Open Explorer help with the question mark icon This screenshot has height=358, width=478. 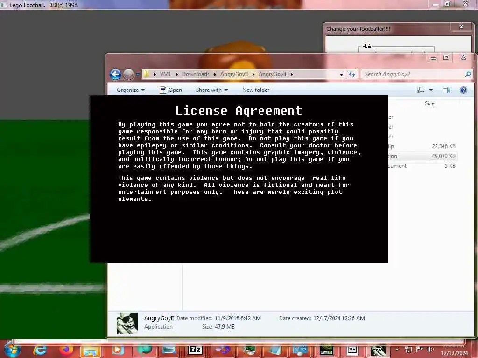(x=464, y=90)
